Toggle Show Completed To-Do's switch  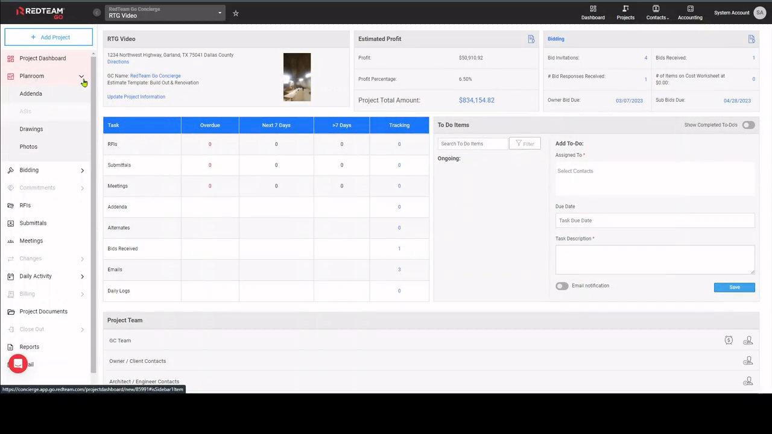click(748, 125)
